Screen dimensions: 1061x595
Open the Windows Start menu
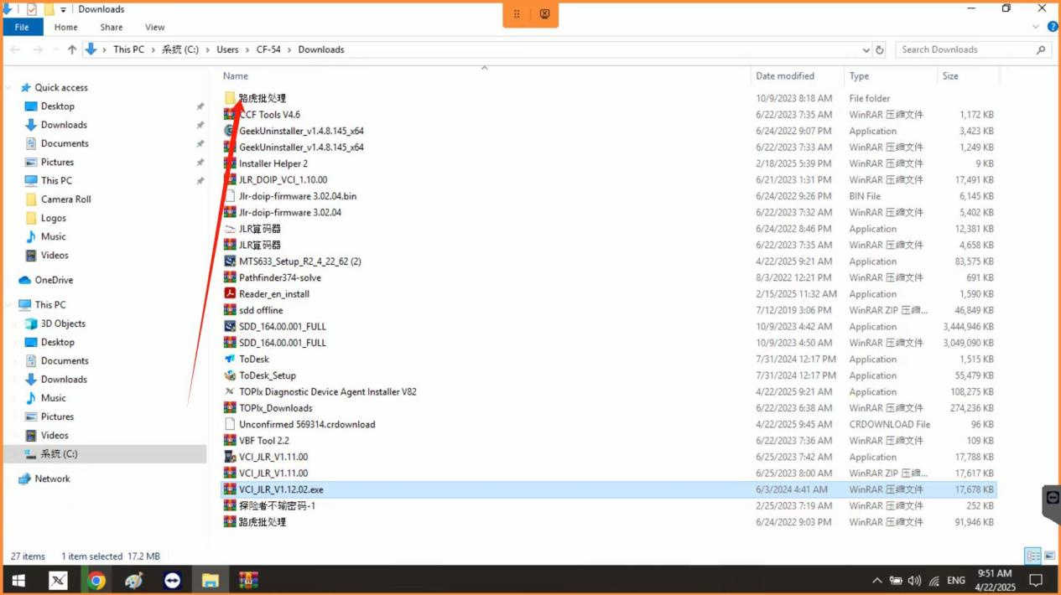18,580
